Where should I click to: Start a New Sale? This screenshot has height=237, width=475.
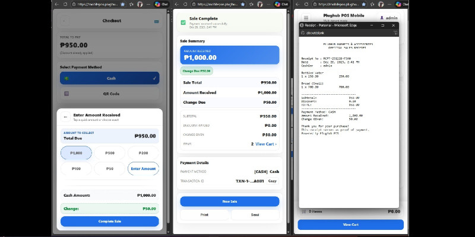[x=229, y=201]
